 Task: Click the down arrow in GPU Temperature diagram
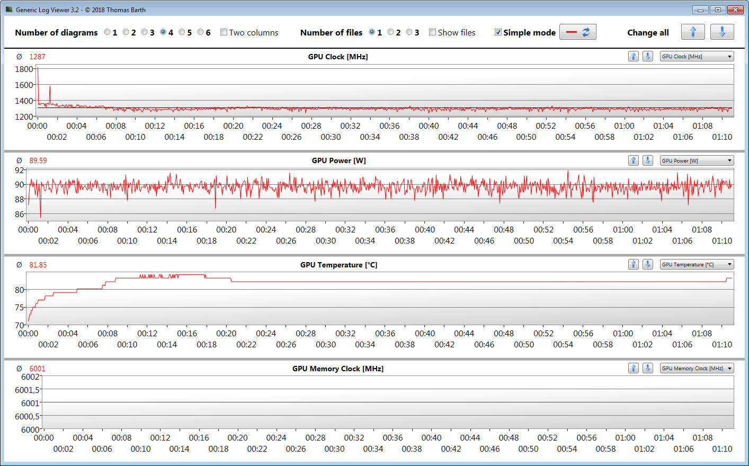(647, 264)
